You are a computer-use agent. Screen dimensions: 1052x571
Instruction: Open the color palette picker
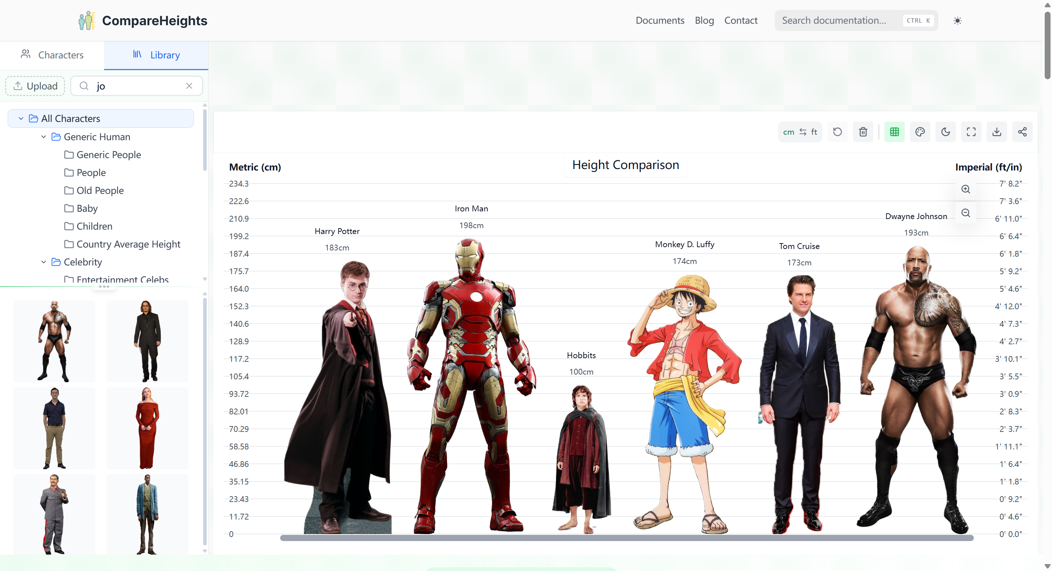click(x=920, y=131)
